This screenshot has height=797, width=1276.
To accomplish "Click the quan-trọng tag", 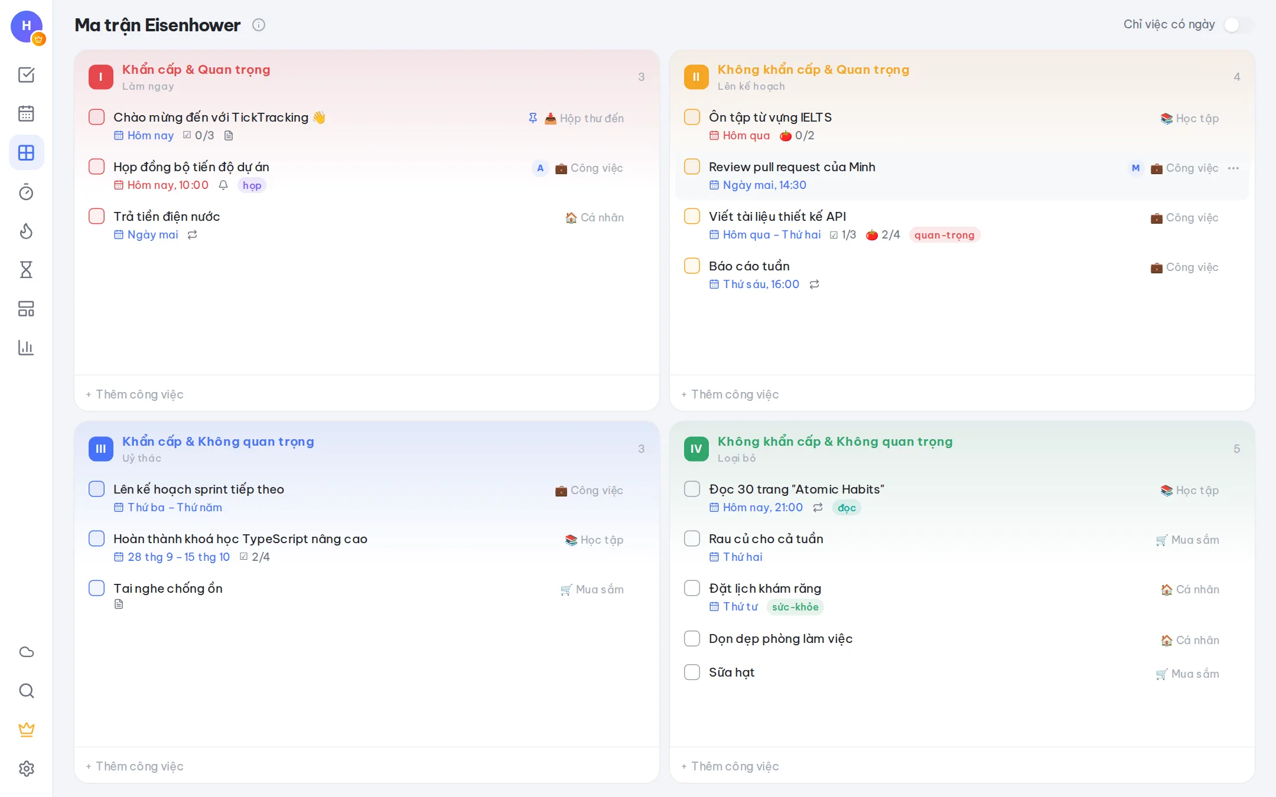I will [945, 235].
